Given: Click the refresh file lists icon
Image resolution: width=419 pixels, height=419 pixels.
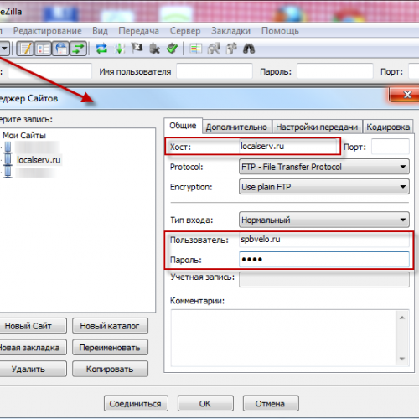Looking at the screenshot, I should tap(101, 49).
